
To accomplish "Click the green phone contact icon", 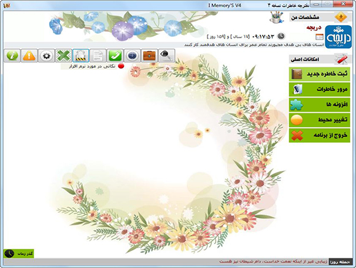I will [x=115, y=56].
